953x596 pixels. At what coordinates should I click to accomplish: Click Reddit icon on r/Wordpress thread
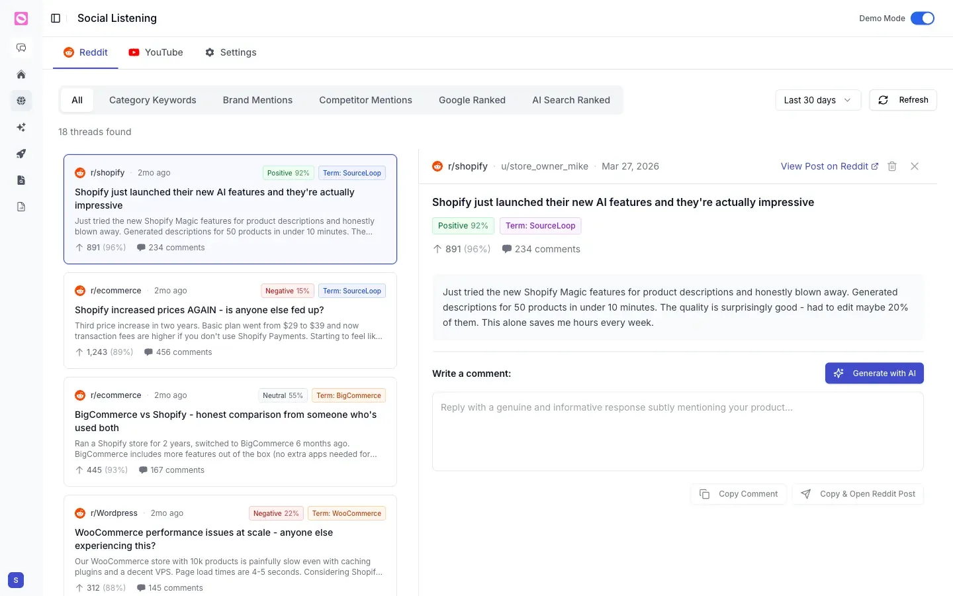click(x=80, y=513)
